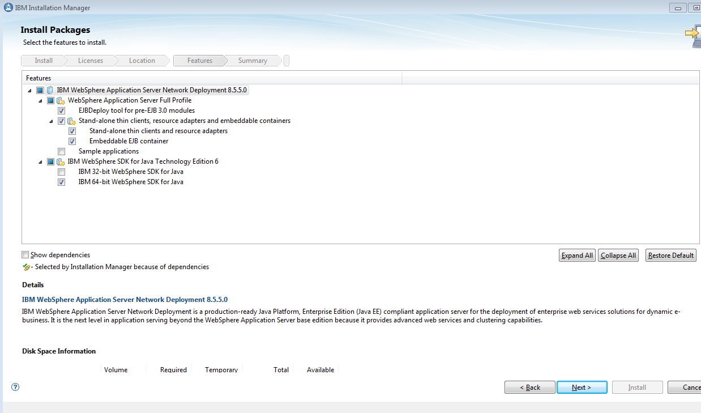
Task: Open help with the question mark icon
Action: pyautogui.click(x=15, y=387)
